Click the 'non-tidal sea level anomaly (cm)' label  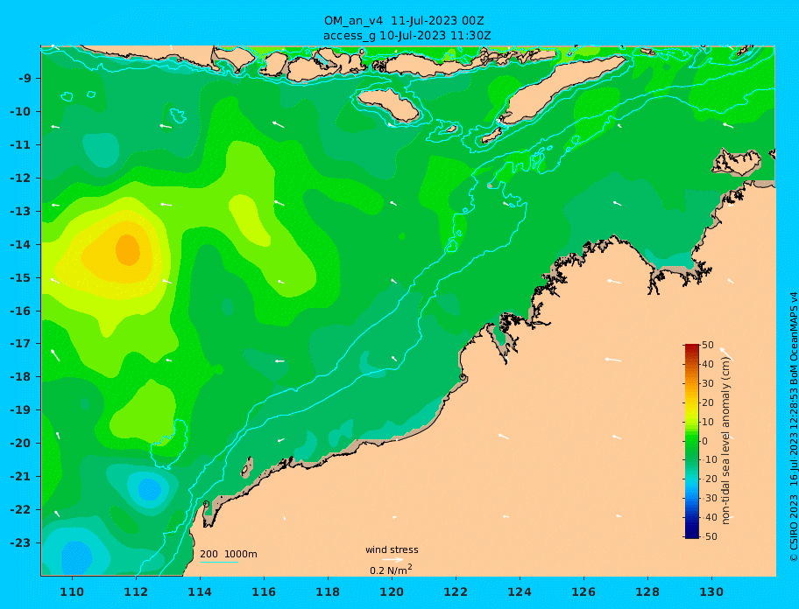click(x=725, y=441)
